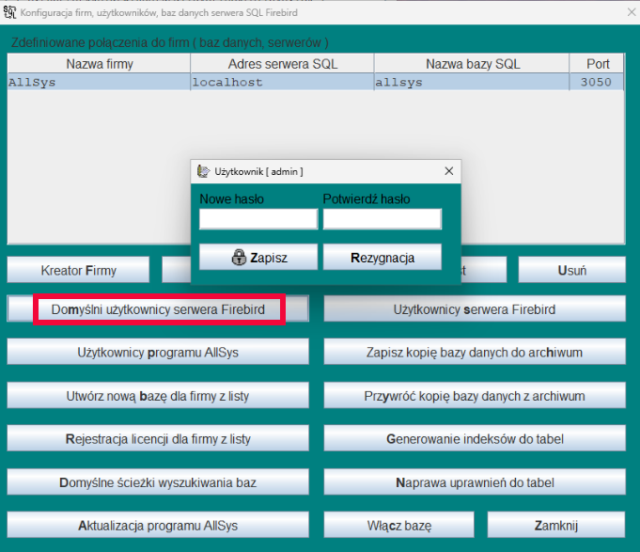Close the Użytkownik [ admin ] dialog

pos(448,171)
